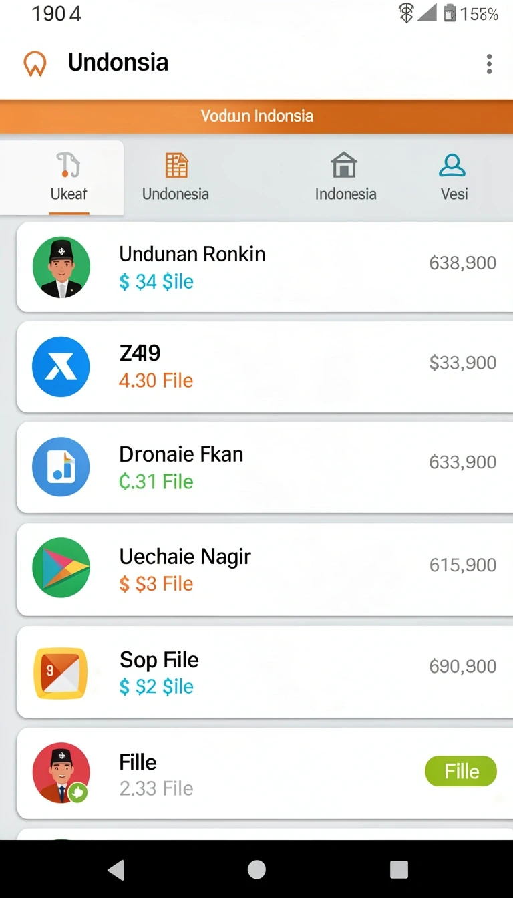
Task: Switch to the Undonesia grid tab
Action: coord(176,178)
